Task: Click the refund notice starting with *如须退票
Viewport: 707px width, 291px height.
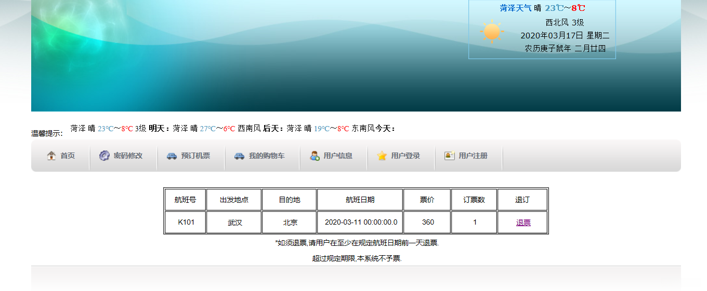Action: (357, 243)
